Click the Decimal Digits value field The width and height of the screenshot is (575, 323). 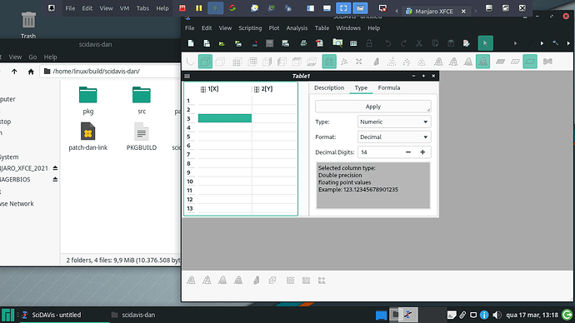(x=380, y=152)
